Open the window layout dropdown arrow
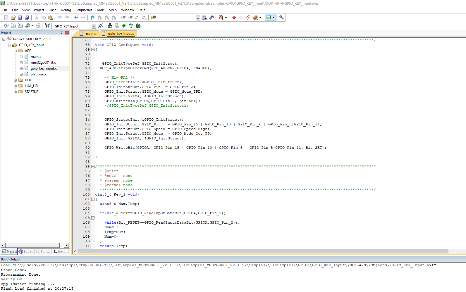Screen dimensions: 466x292 pos(274,18)
